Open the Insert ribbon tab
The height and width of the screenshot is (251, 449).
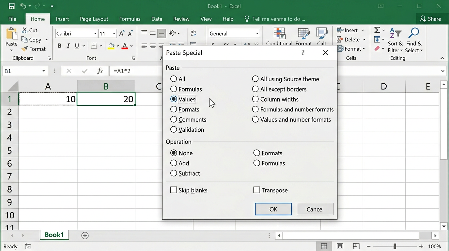(x=62, y=19)
